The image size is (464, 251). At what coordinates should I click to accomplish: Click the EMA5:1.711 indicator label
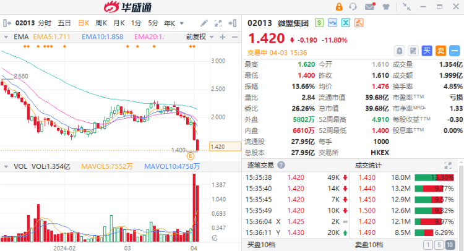(x=51, y=37)
